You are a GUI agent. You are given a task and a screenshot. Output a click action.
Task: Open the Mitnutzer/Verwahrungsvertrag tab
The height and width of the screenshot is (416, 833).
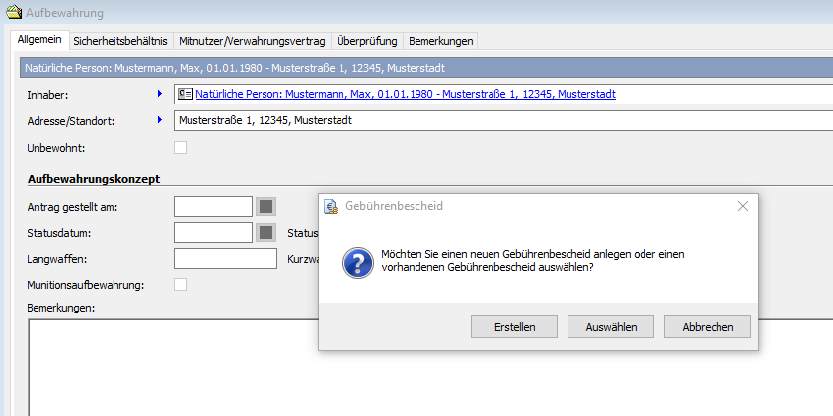251,41
